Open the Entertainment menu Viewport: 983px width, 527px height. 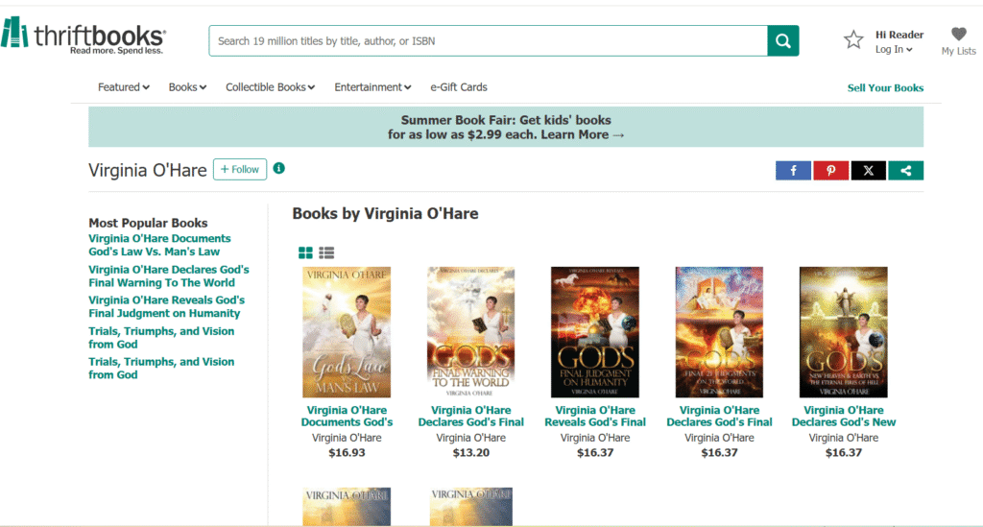(x=372, y=87)
